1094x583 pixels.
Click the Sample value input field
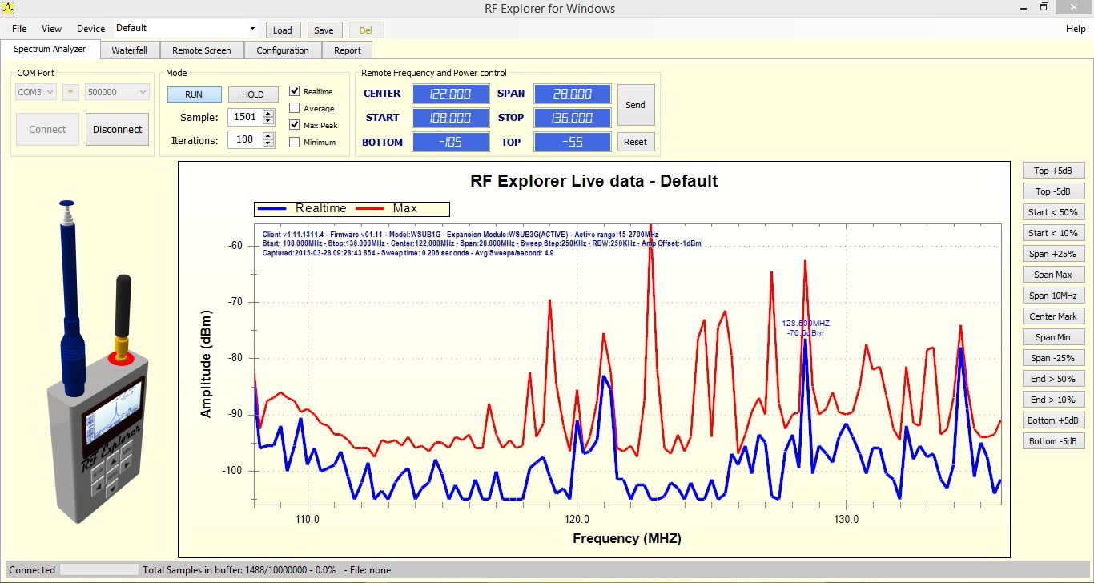(x=245, y=117)
